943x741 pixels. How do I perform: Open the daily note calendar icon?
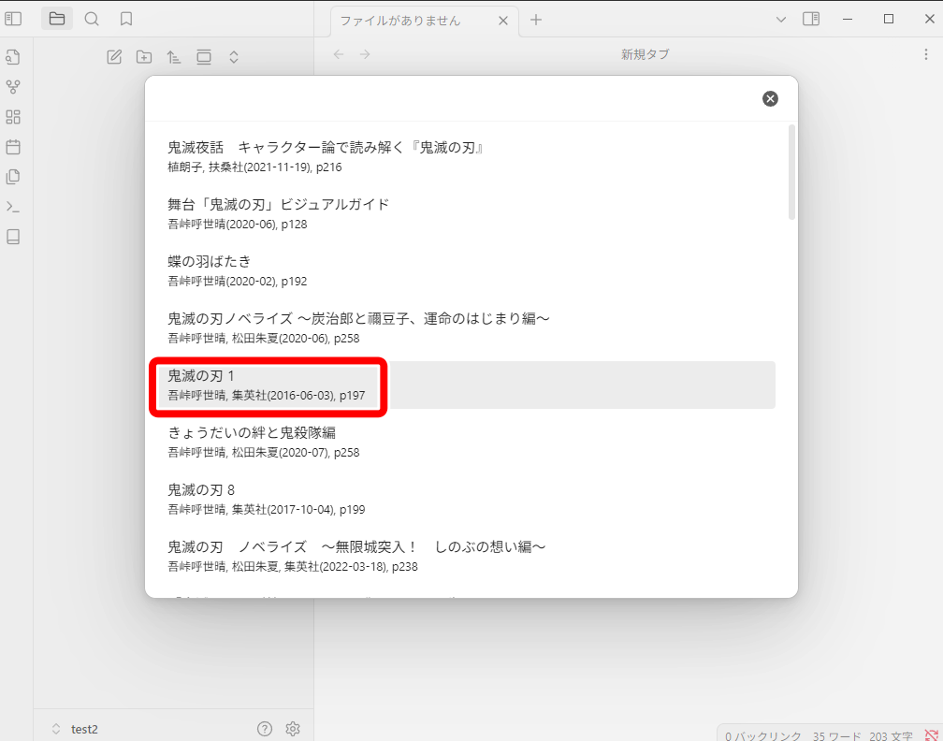coord(13,147)
